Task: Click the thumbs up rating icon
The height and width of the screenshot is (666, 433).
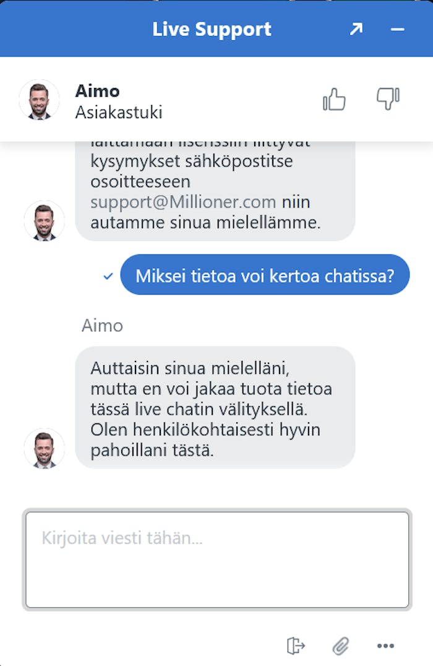Action: [x=334, y=99]
